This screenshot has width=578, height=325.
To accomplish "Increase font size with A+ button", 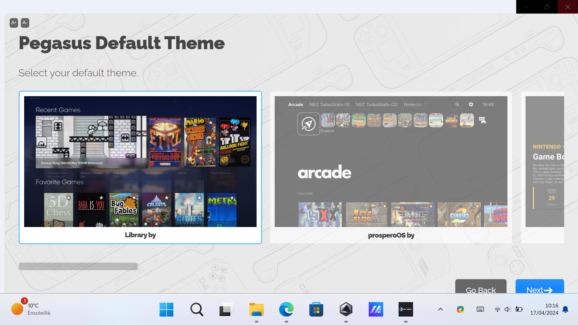I will tap(14, 23).
